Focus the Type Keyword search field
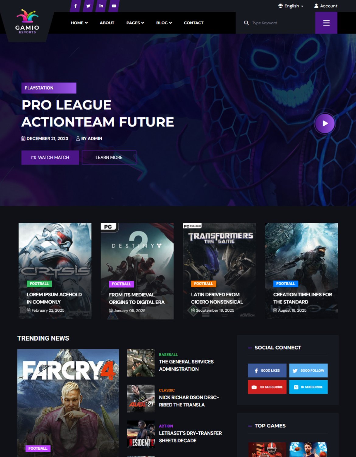 [x=281, y=23]
